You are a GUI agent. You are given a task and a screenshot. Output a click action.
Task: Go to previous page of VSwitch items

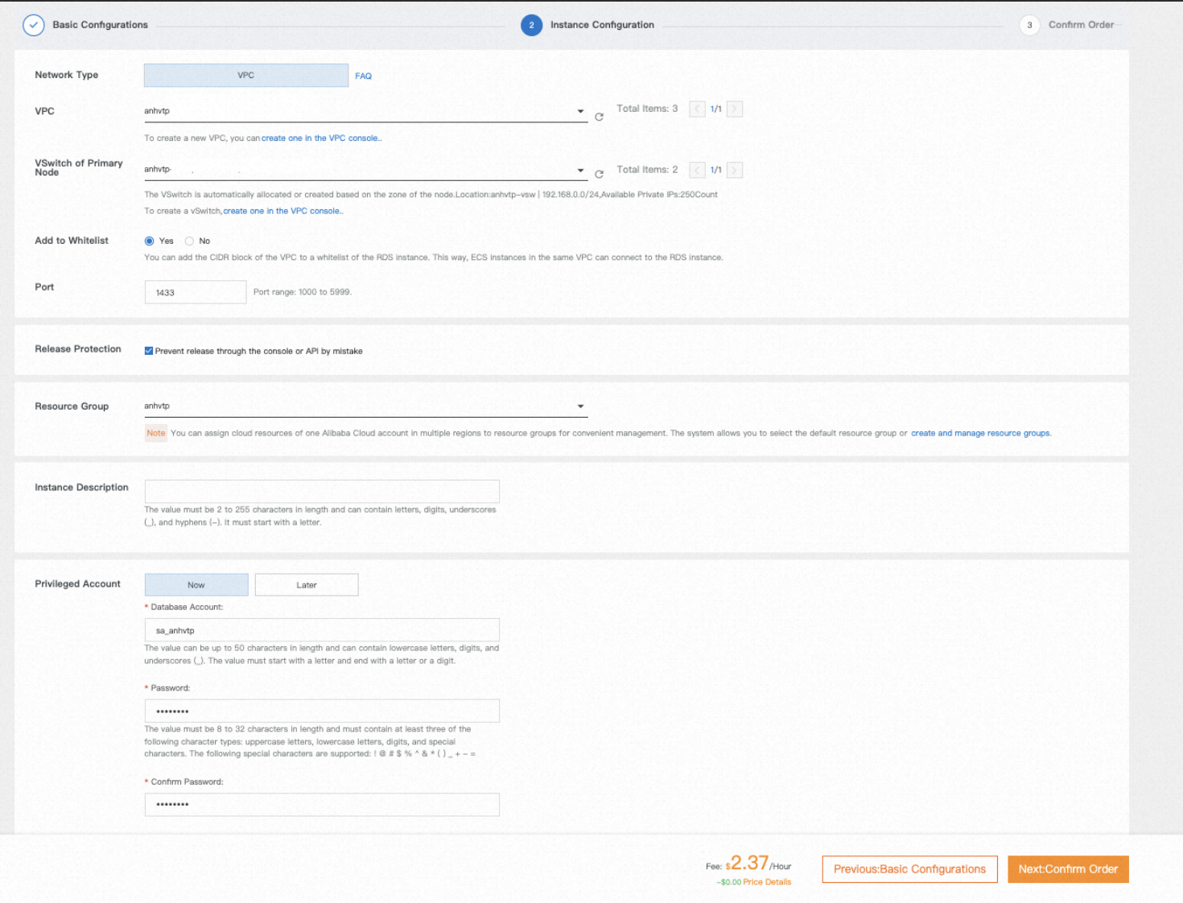tap(697, 170)
